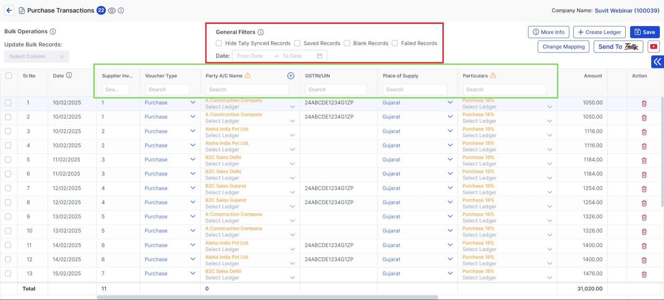Add party using the plus circle icon
Viewport: 664px width, 300px height.
pyautogui.click(x=291, y=76)
